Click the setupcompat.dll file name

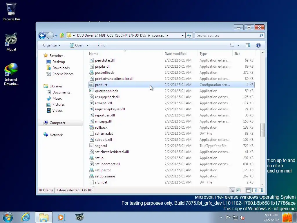click(x=108, y=164)
